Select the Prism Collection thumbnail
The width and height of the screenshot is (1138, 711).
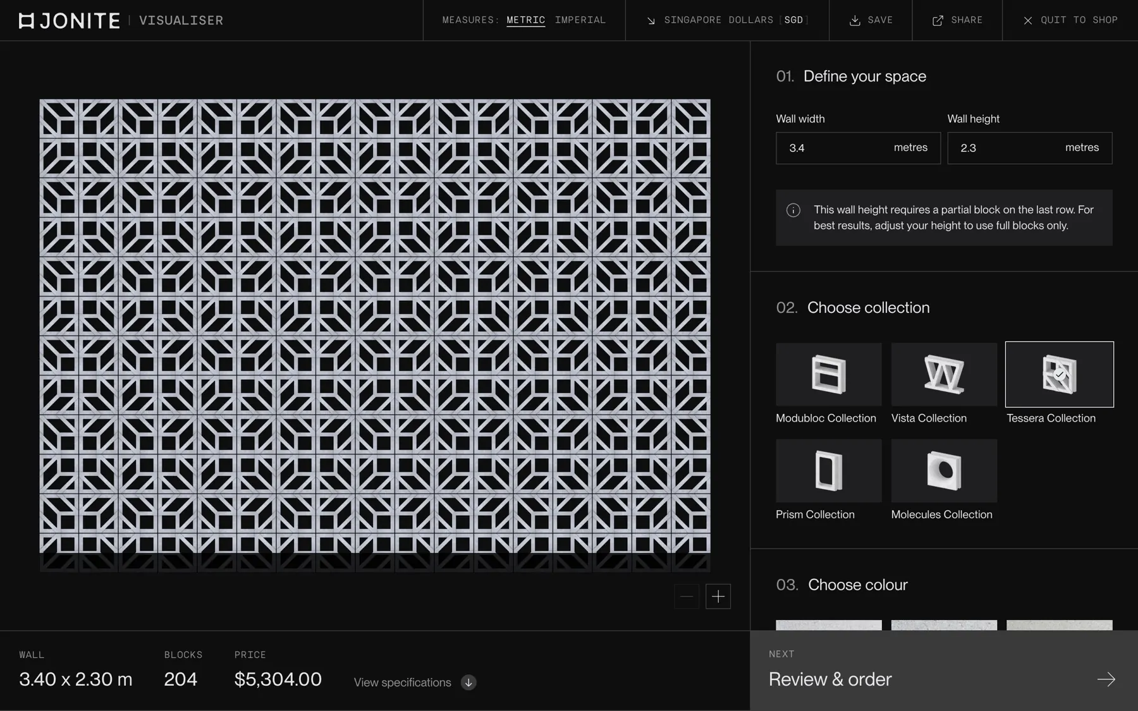click(829, 471)
